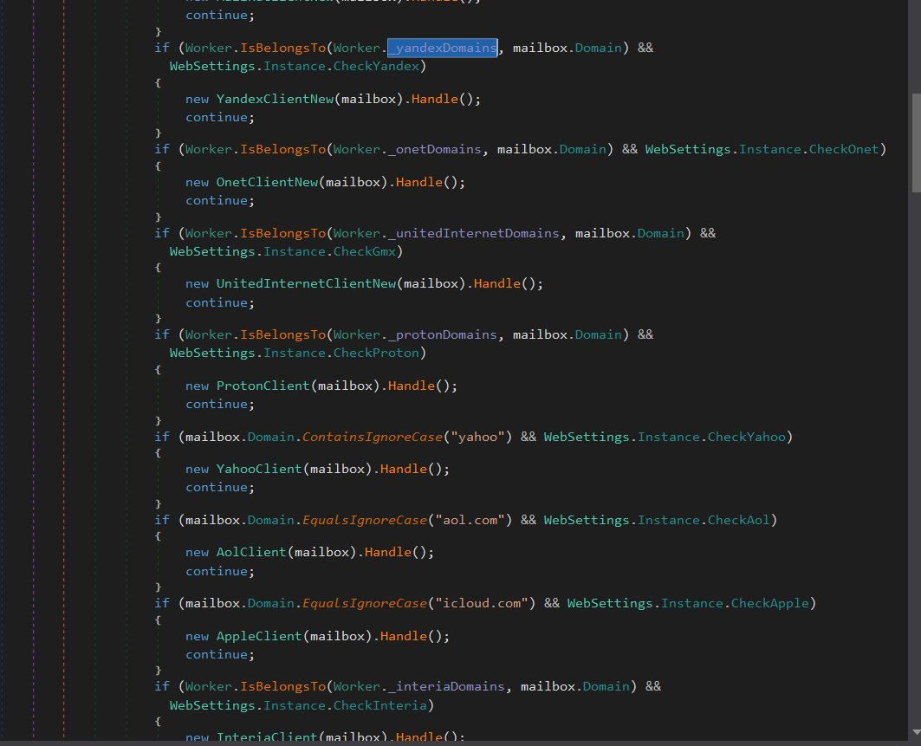This screenshot has height=746, width=921.
Task: Click the "yahoo" string literal
Action: pos(477,437)
